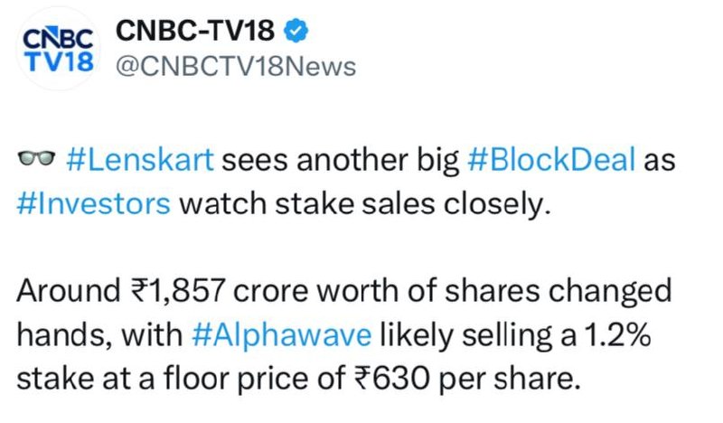Visit the #Alphawave hashtag
The image size is (723, 423).
tap(281, 335)
